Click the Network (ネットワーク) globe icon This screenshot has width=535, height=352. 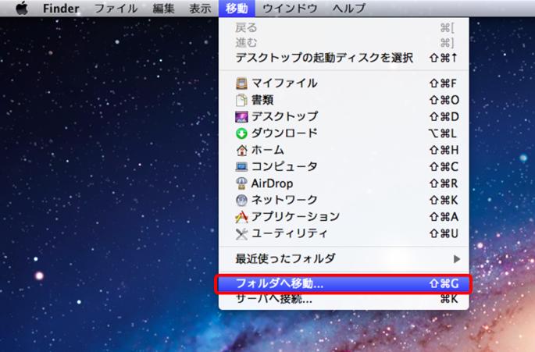[x=241, y=200]
